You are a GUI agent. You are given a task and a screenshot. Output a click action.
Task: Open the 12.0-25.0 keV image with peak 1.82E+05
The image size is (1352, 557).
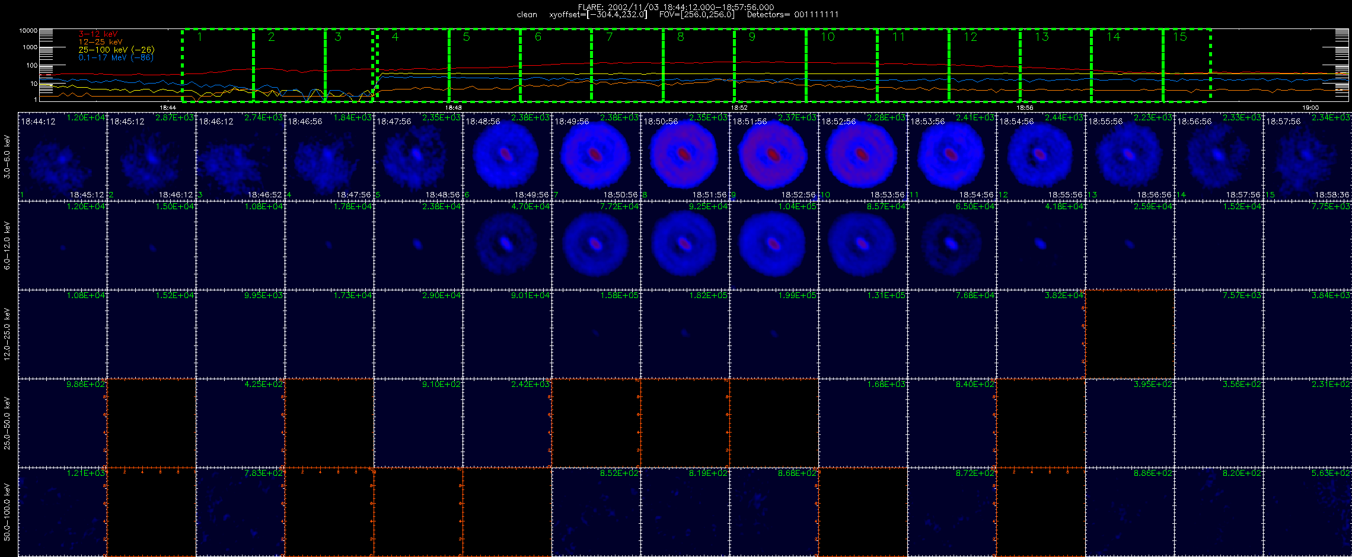point(685,334)
